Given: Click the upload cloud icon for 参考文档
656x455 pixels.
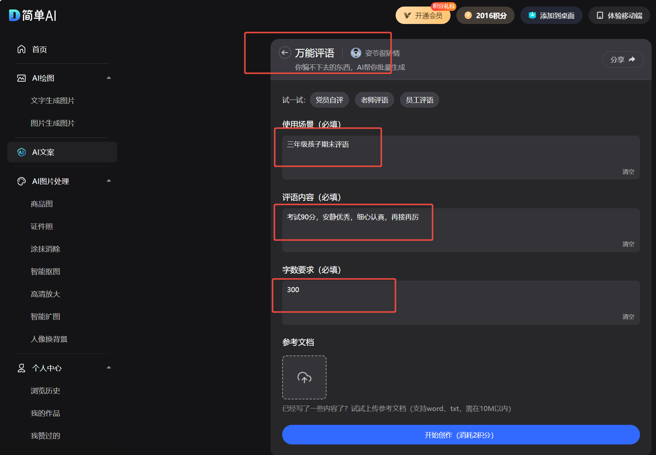Looking at the screenshot, I should [304, 378].
